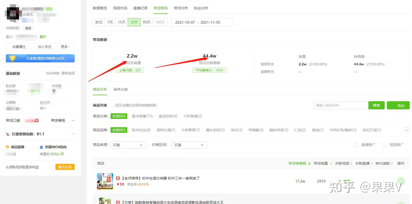Viewport: 412px width, 204px height.
Task: Open the 更多 actions dropdown
Action: pos(65,47)
